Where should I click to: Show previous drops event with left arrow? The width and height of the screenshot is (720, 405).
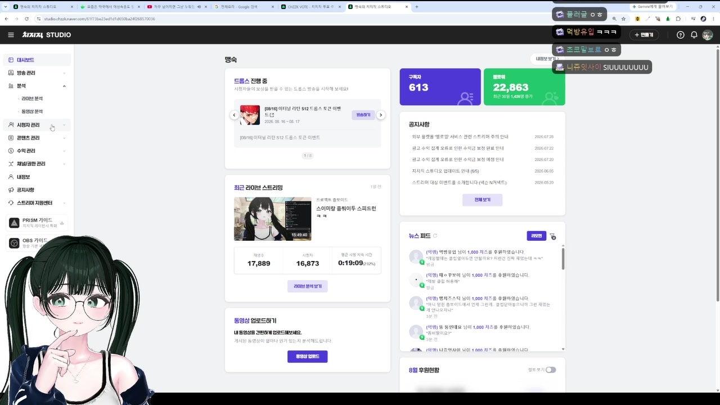pos(234,115)
